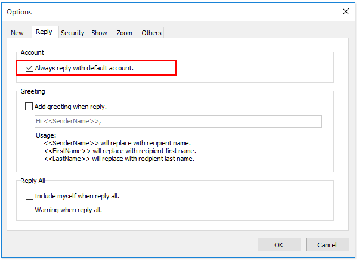This screenshot has height=261, width=359.
Task: Confirm with the OK button
Action: point(279,245)
